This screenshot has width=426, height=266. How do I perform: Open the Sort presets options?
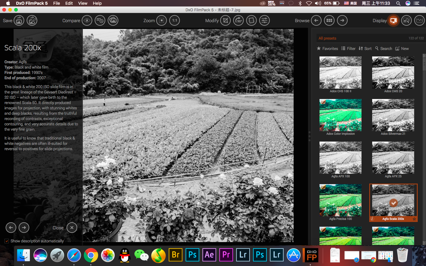click(365, 48)
